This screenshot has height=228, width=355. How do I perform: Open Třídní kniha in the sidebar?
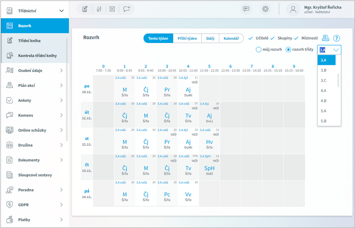tap(29, 41)
